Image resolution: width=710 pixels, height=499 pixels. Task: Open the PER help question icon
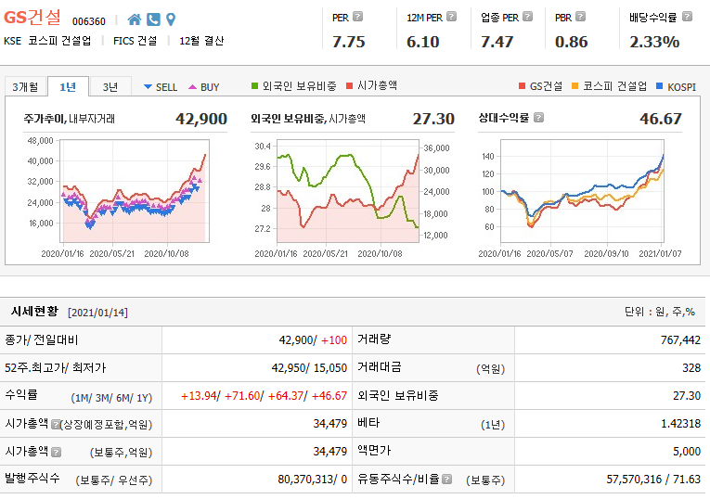(357, 17)
